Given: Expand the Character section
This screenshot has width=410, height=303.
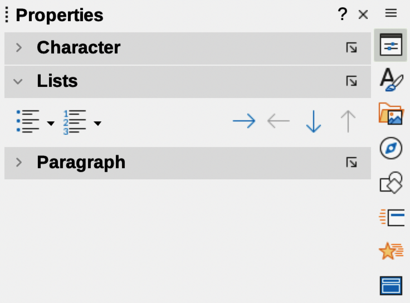Looking at the screenshot, I should pos(19,48).
